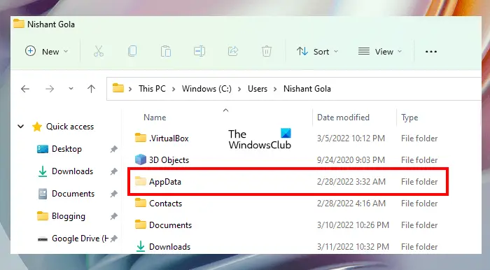Select the AppData folder name
Viewport: 490px width, 270px height.
click(165, 182)
